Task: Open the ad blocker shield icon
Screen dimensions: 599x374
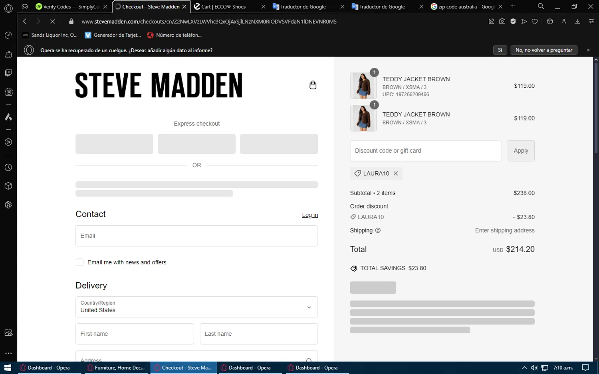Action: [x=513, y=22]
